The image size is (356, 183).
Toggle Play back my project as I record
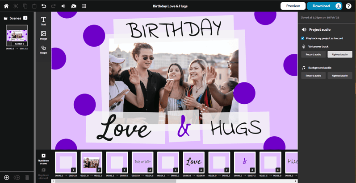[302, 38]
